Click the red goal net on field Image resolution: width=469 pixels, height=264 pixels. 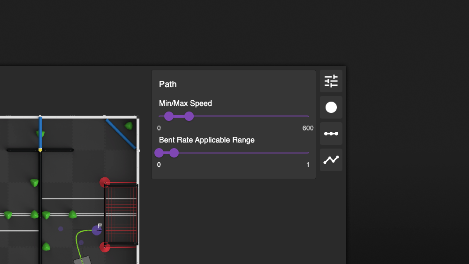point(121,214)
